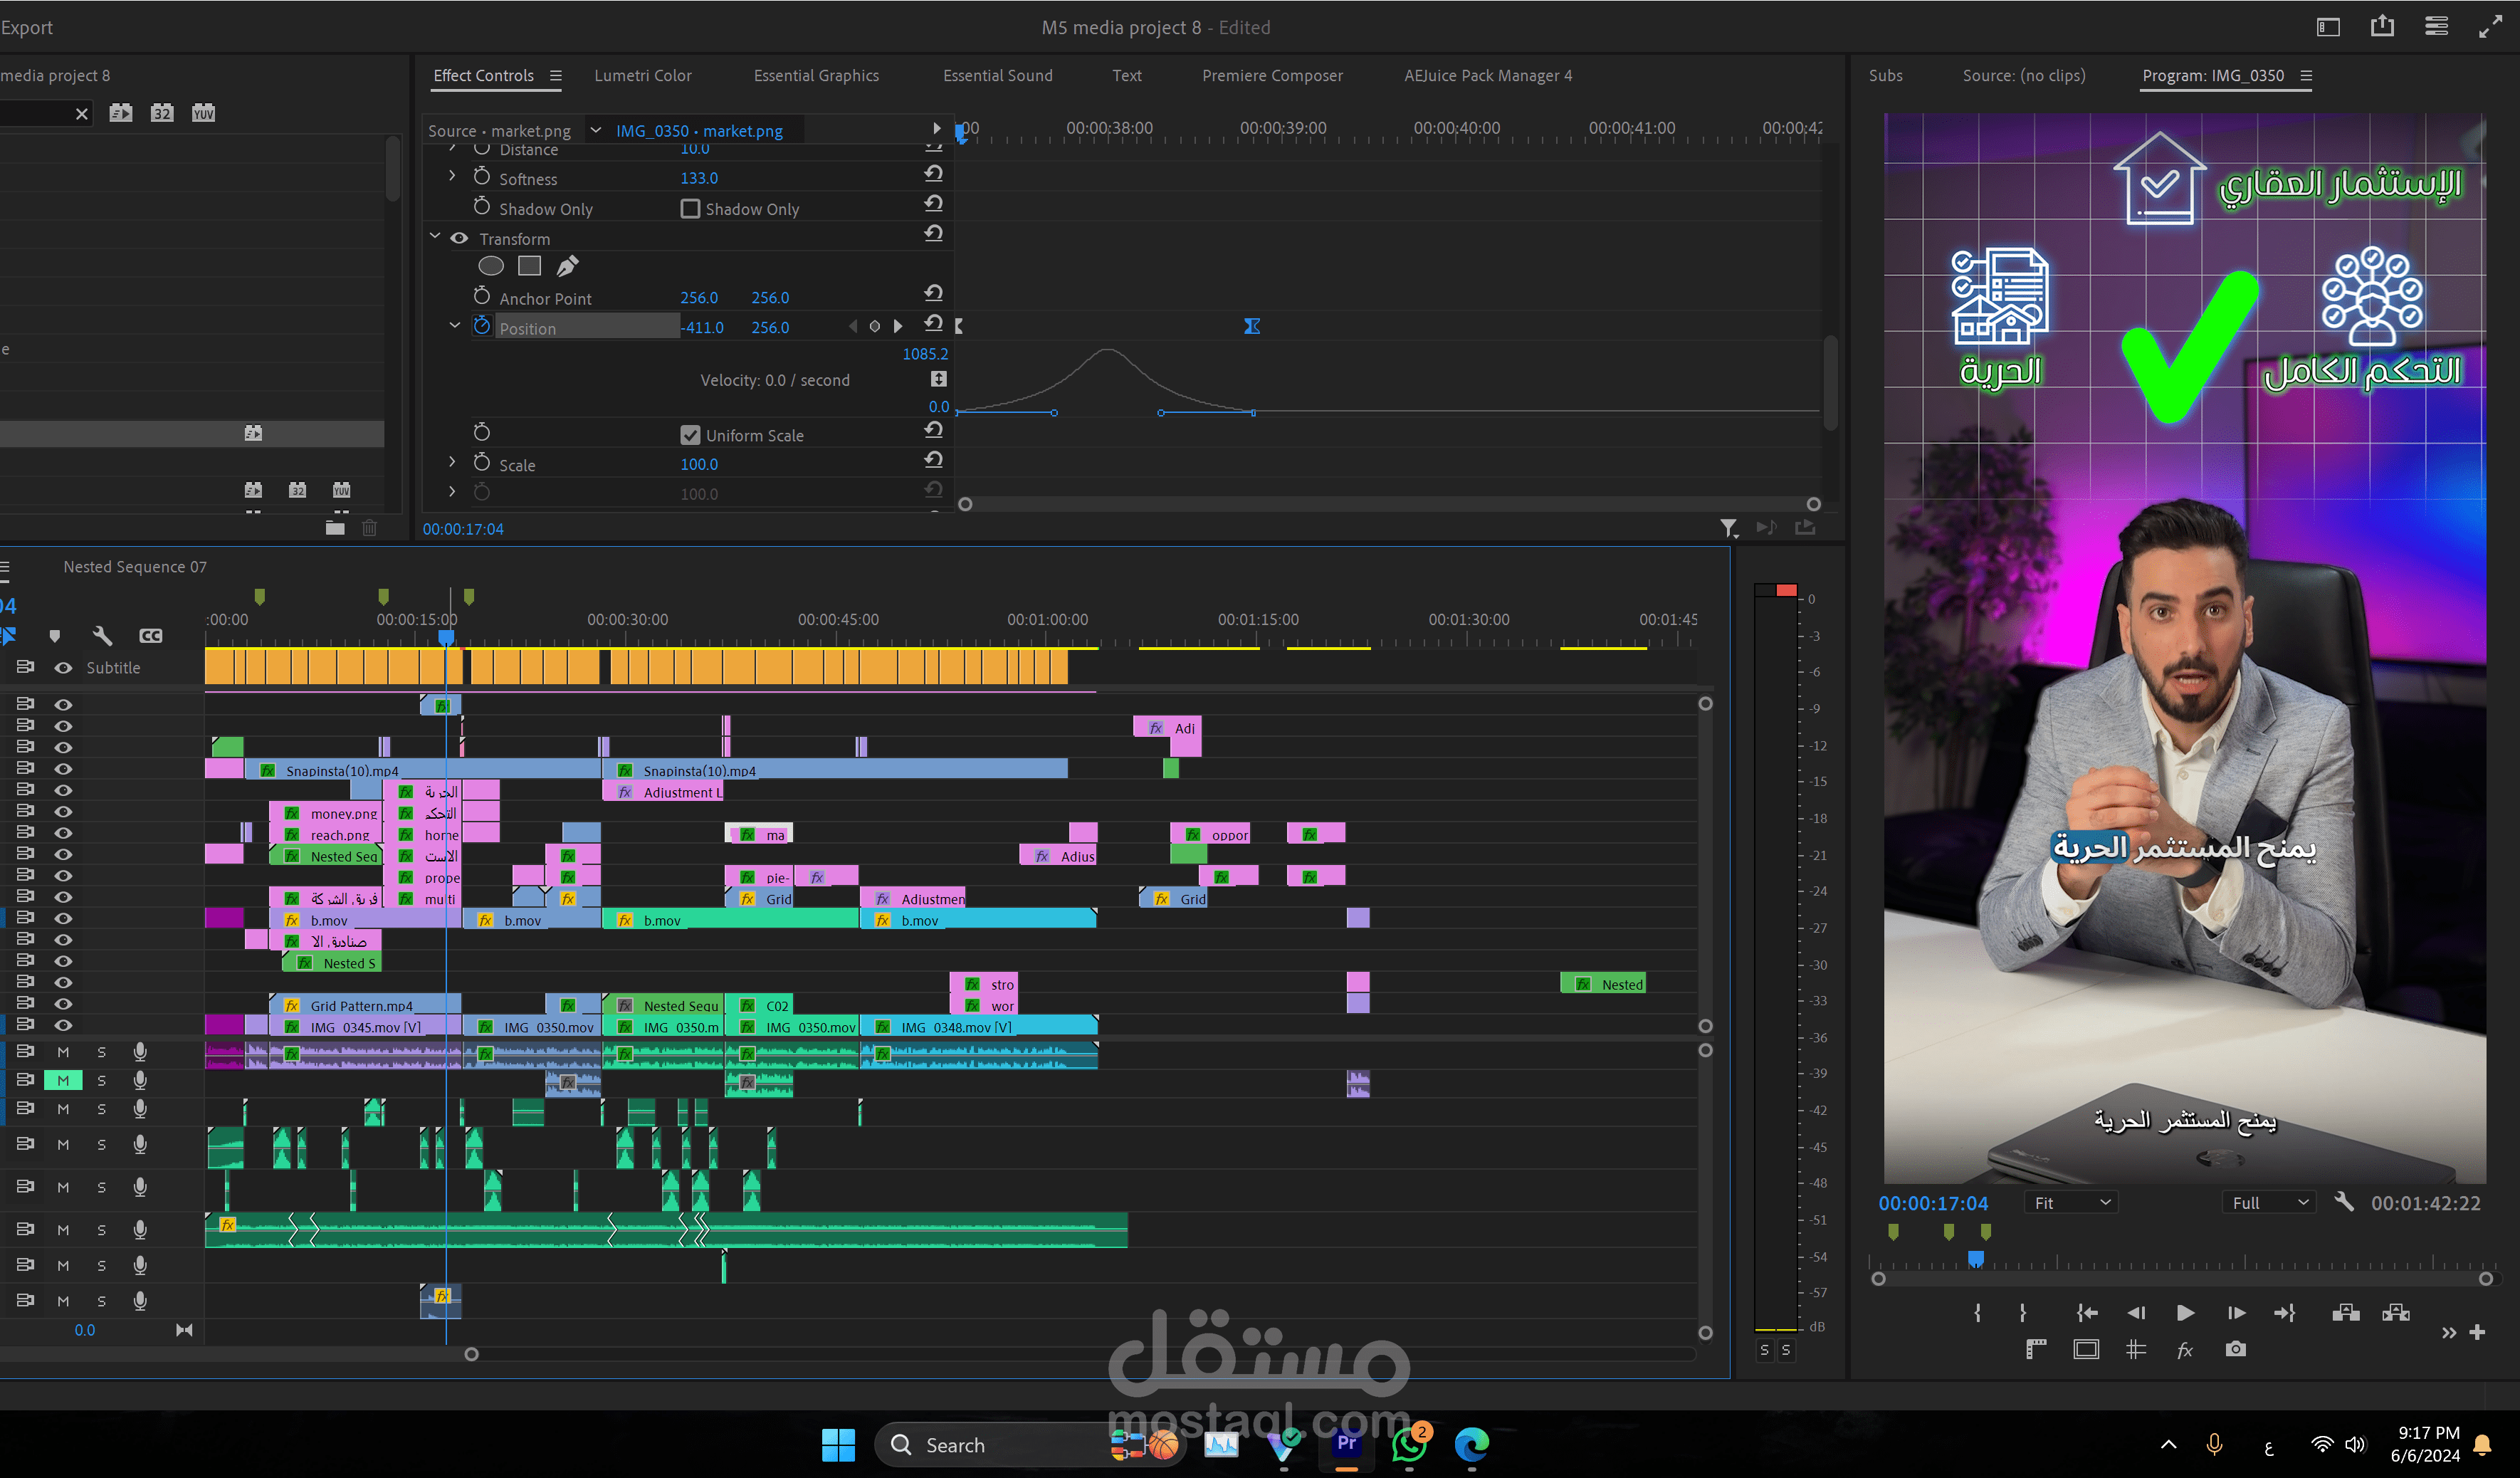Toggle closed captions track options icon
Viewport: 2520px width, 1478px height.
(x=150, y=636)
